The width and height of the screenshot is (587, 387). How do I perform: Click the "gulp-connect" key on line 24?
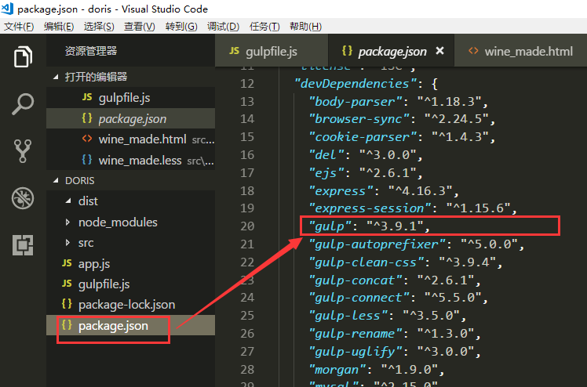point(359,298)
